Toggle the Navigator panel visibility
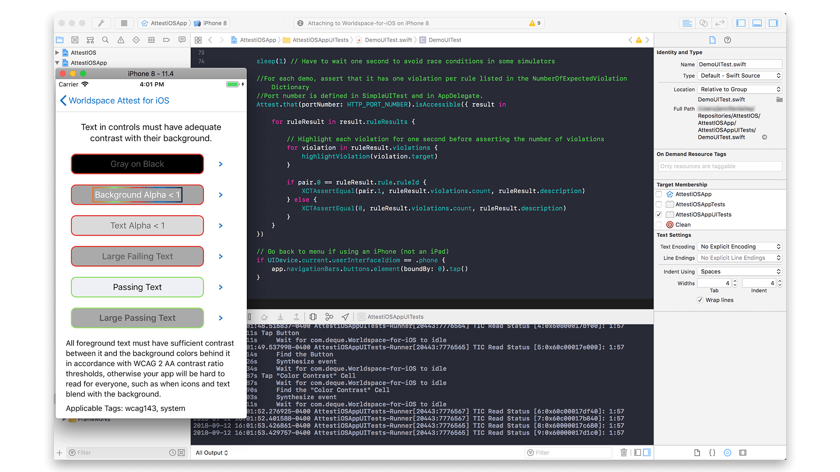The width and height of the screenshot is (840, 472). 741,23
